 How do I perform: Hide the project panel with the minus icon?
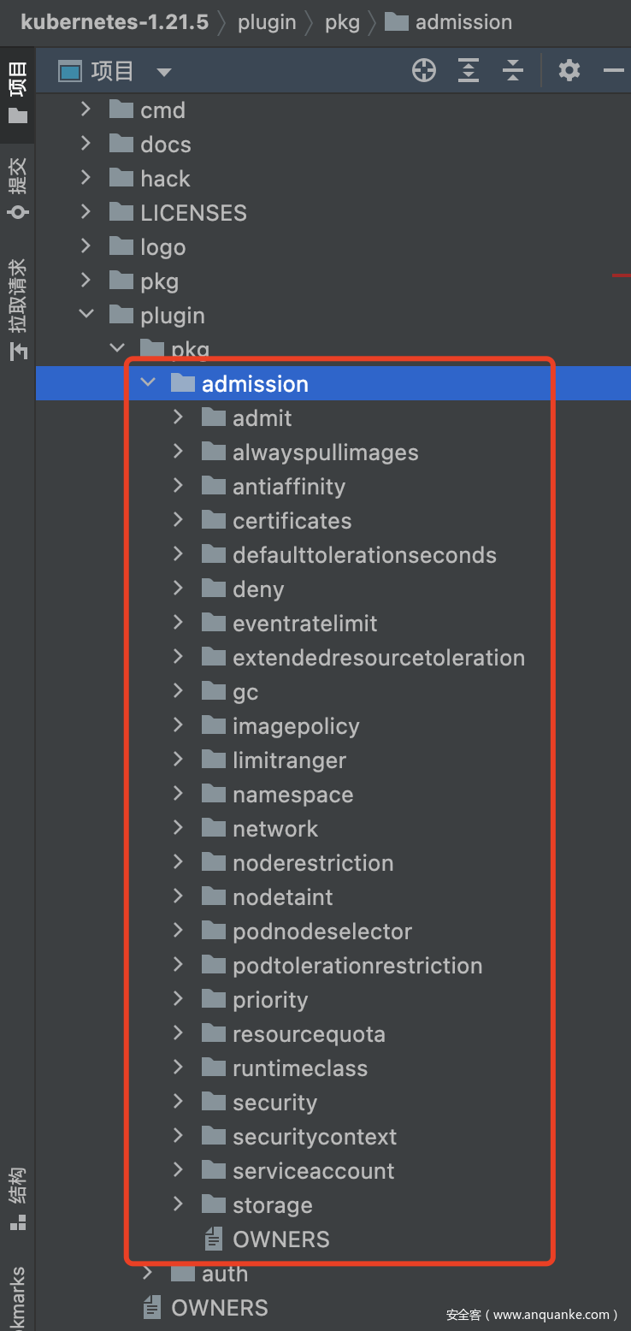(x=613, y=71)
